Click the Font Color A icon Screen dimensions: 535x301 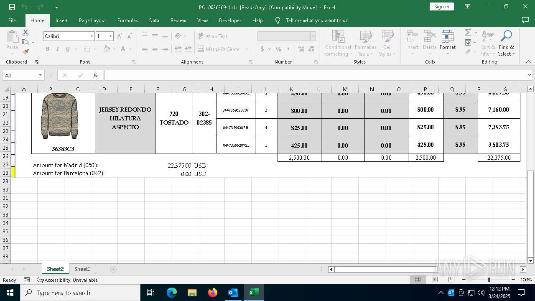(123, 49)
